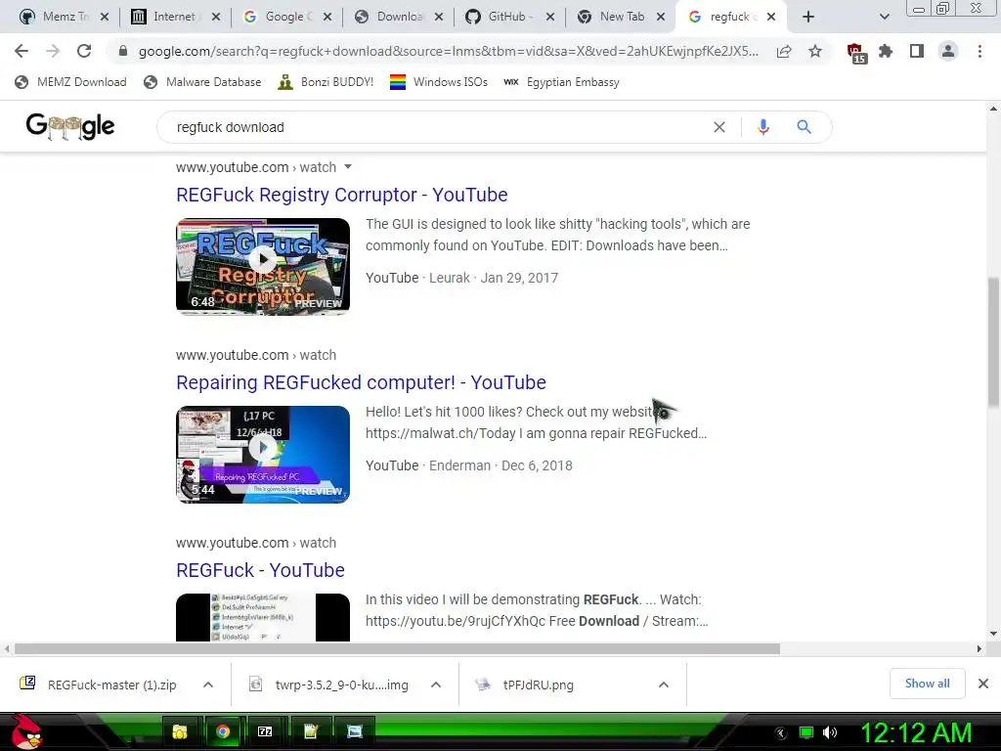Image resolution: width=1001 pixels, height=751 pixels.
Task: Share this page via share icon
Action: tap(784, 51)
